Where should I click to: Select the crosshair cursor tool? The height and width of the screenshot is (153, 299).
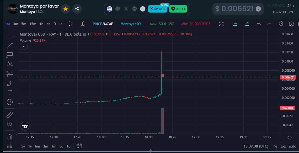pos(10,36)
